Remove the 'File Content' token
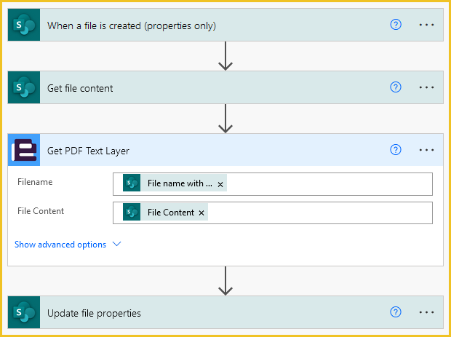The height and width of the screenshot is (337, 451). click(201, 213)
